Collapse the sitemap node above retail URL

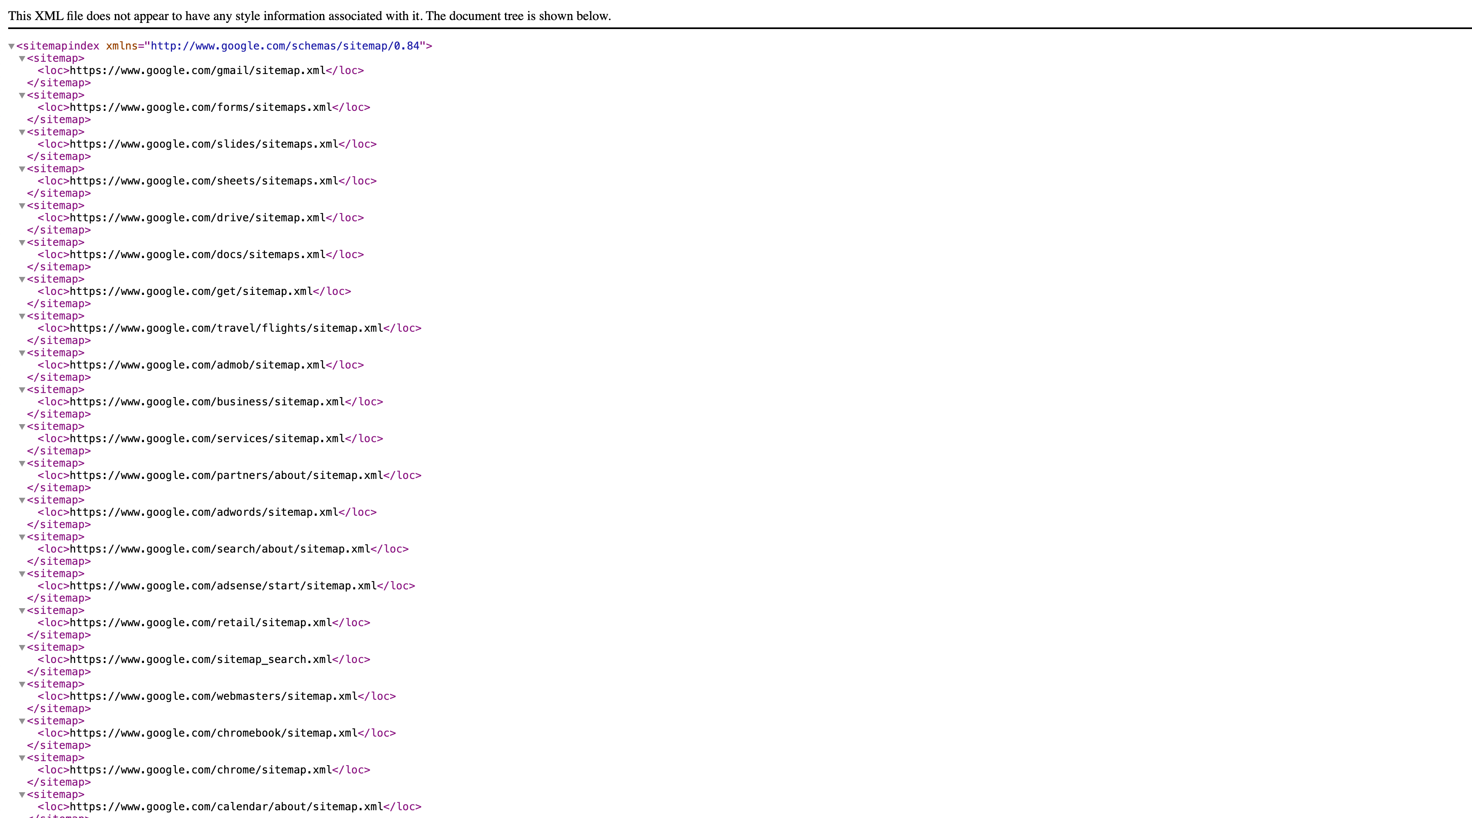coord(22,611)
